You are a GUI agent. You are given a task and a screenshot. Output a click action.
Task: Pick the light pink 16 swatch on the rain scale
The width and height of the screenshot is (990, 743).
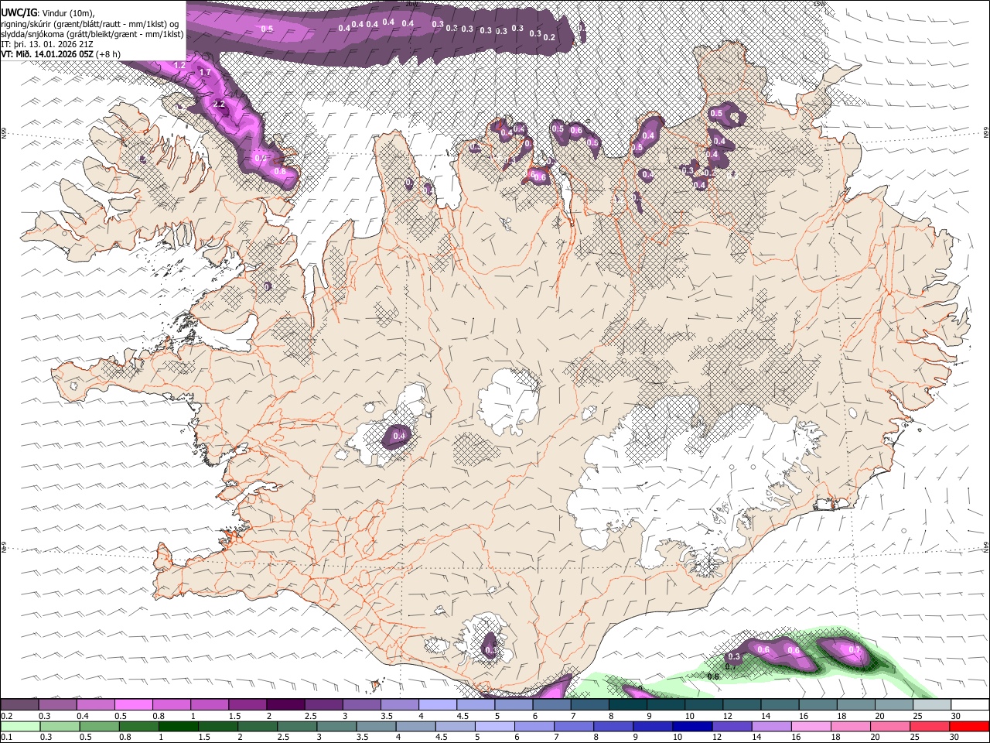tap(811, 727)
